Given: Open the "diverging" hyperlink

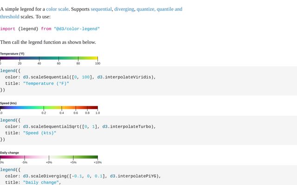Looking at the screenshot, I should point(124,9).
